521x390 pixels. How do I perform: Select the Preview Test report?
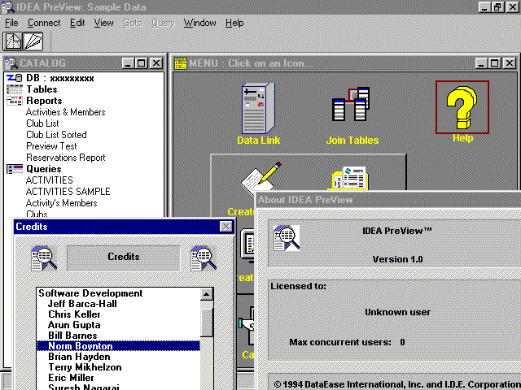point(51,146)
